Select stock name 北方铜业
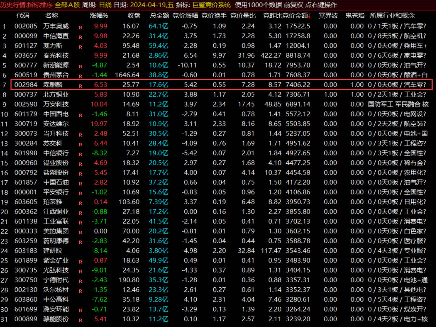Viewport: 436px width, 327px height. (56, 94)
